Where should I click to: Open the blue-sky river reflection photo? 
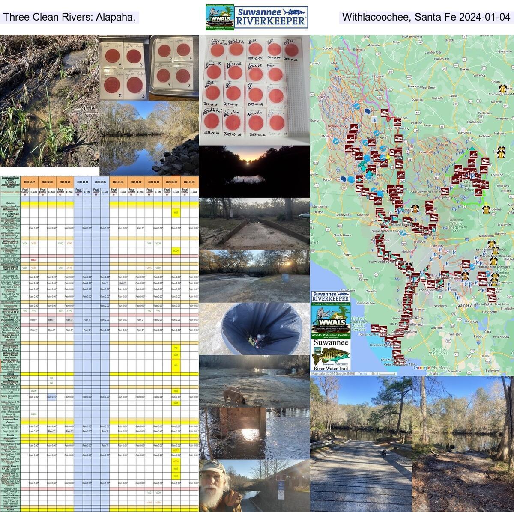pos(149,138)
